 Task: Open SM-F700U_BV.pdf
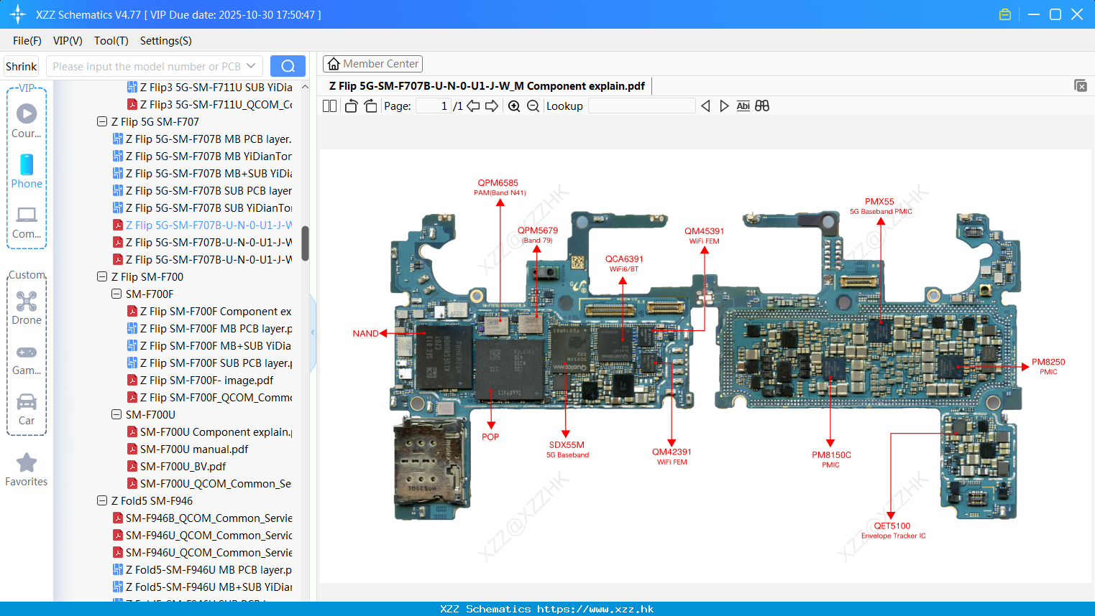(x=177, y=466)
